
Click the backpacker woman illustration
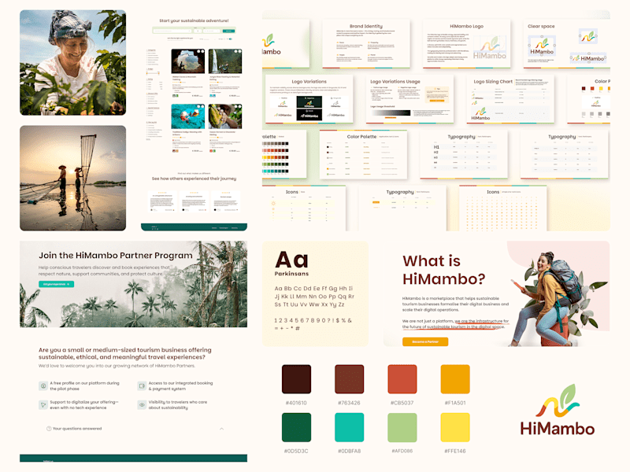556,299
